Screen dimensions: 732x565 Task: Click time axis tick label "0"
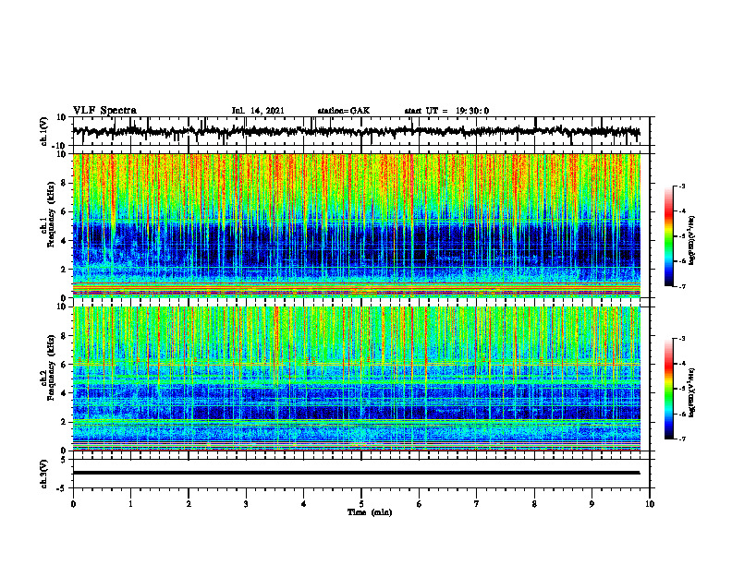click(73, 504)
